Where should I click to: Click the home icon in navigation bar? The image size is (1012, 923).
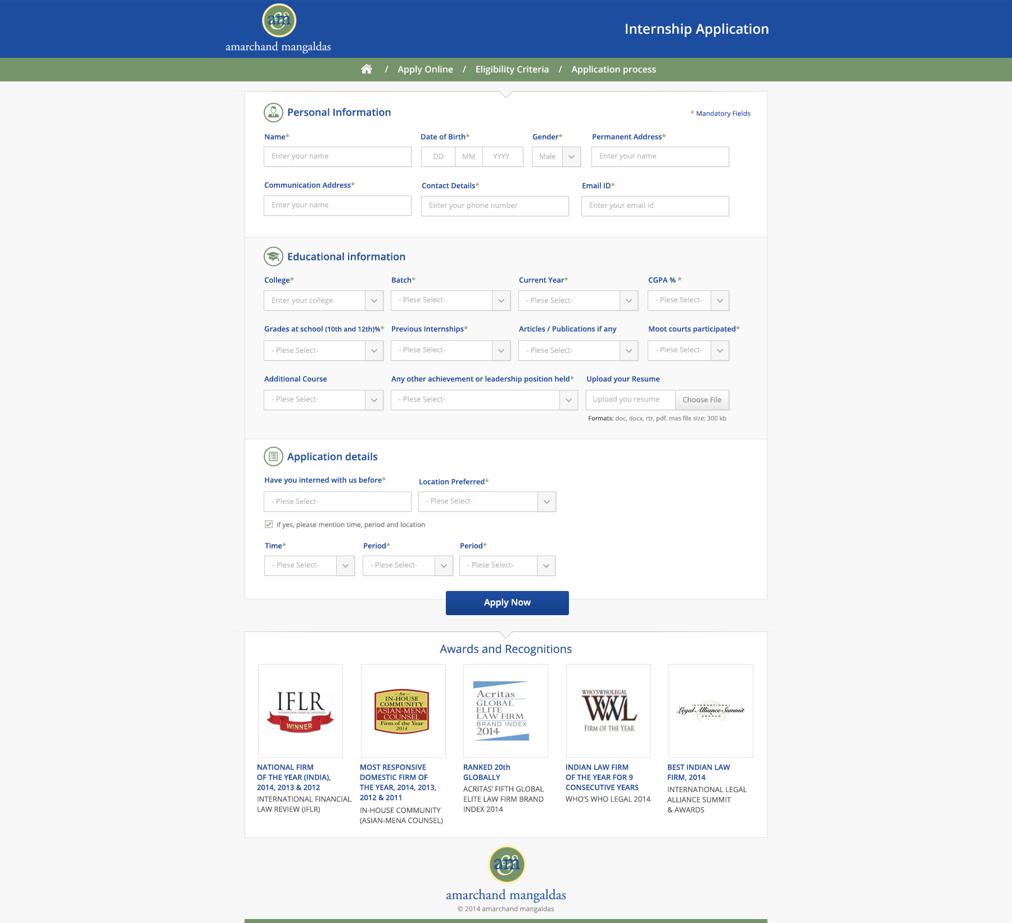pyautogui.click(x=367, y=69)
